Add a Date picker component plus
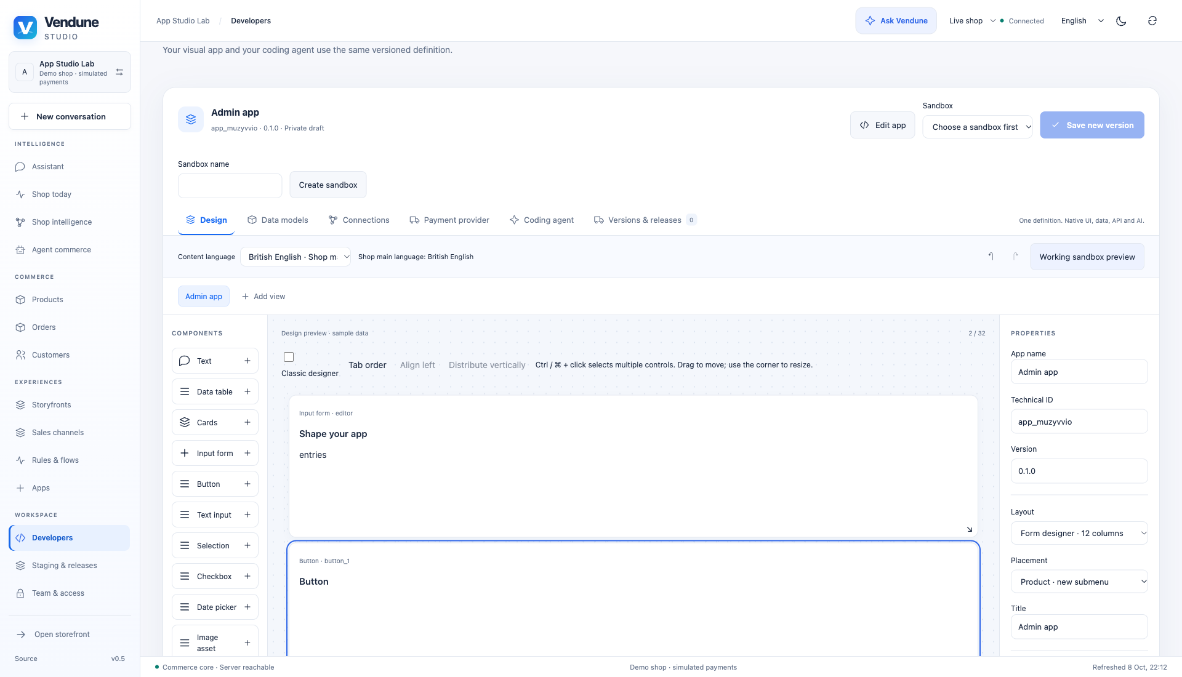Viewport: 1182px width, 677px height. tap(247, 607)
